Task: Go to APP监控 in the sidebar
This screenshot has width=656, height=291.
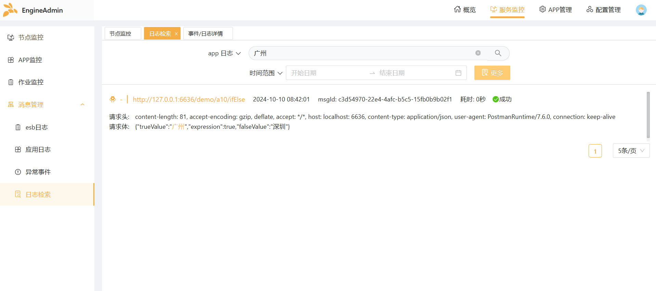Action: click(47, 60)
